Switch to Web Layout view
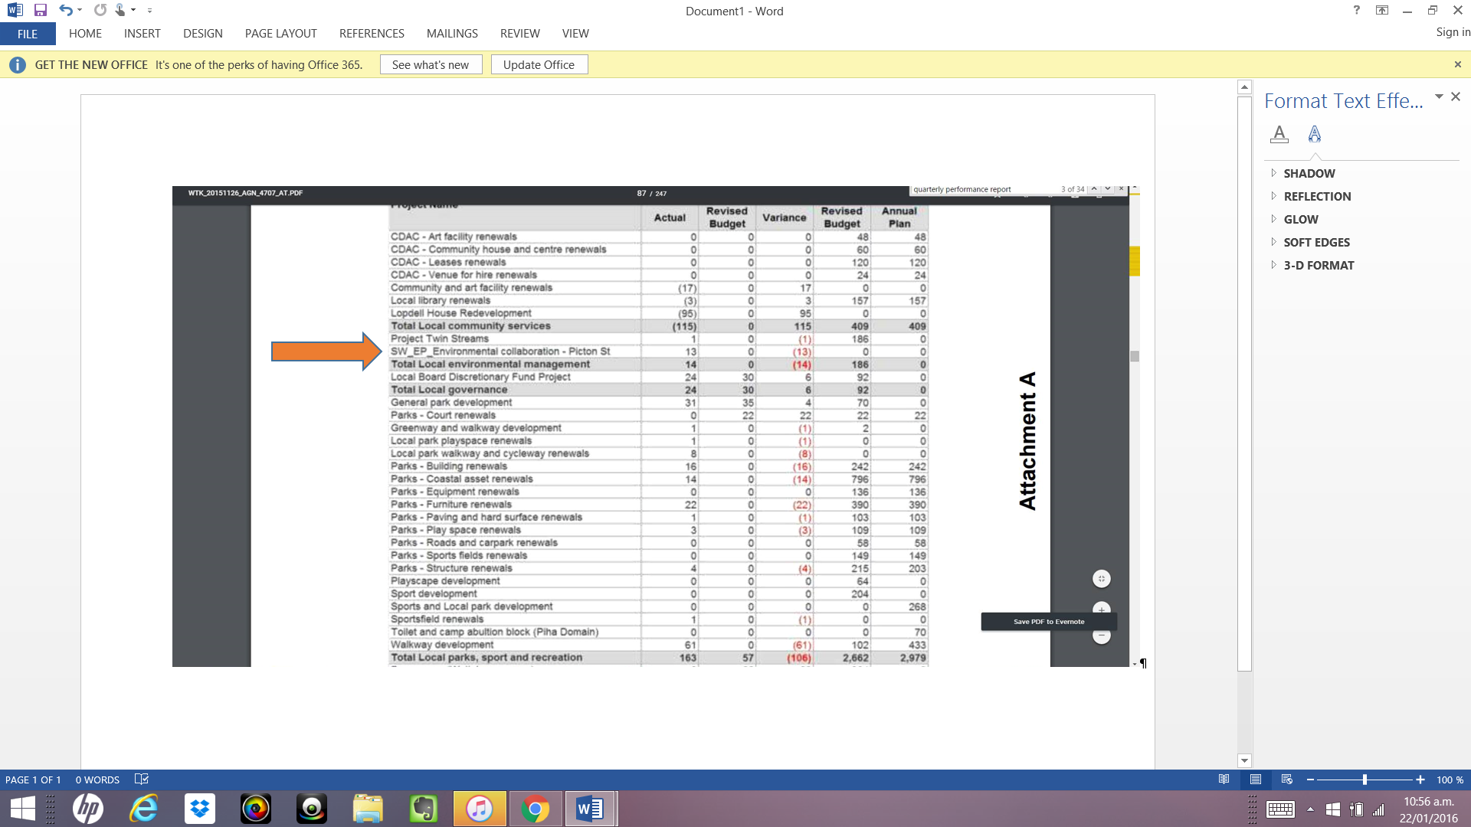Viewport: 1471px width, 827px height. point(1286,780)
